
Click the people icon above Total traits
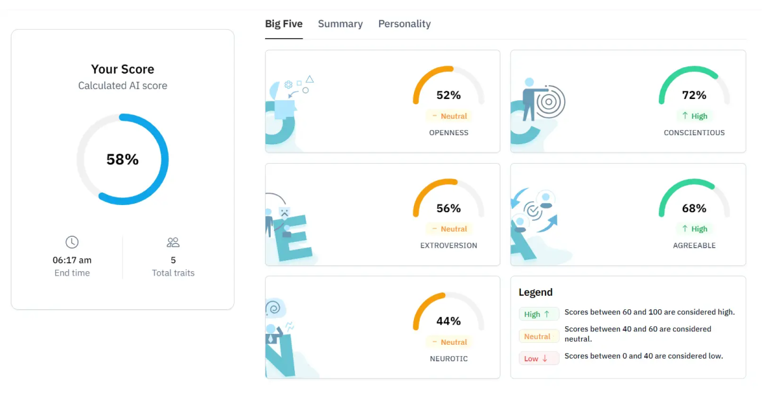point(173,242)
